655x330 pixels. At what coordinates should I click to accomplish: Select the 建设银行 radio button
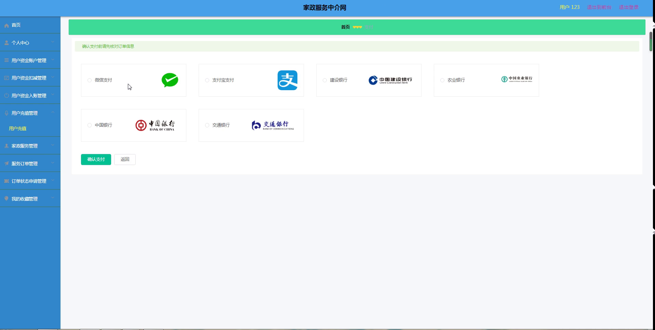[x=325, y=80]
